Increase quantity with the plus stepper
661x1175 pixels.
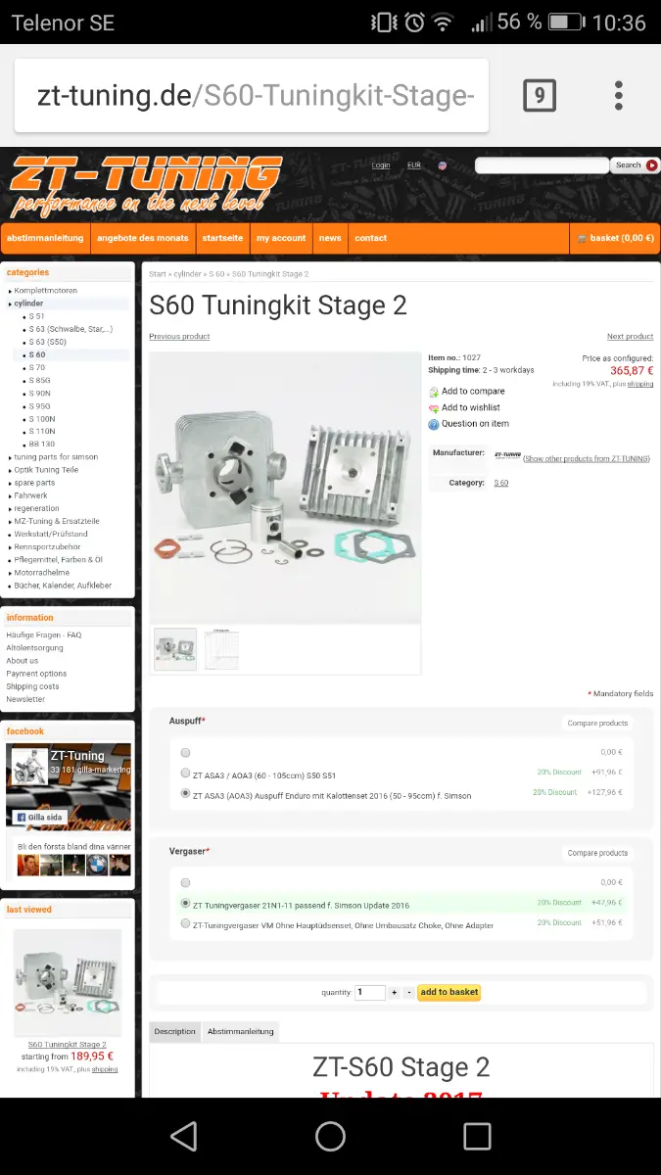click(395, 992)
